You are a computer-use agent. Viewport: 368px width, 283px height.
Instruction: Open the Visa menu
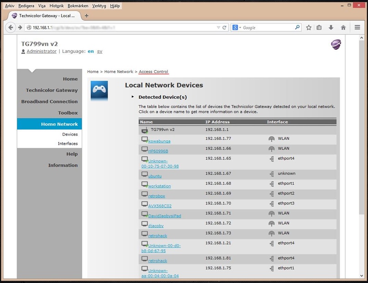coord(42,5)
